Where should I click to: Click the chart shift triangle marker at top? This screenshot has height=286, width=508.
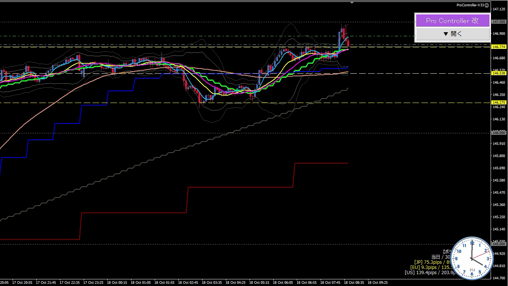click(x=352, y=3)
